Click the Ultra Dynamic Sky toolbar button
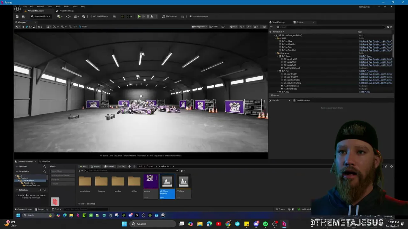 pos(199,17)
